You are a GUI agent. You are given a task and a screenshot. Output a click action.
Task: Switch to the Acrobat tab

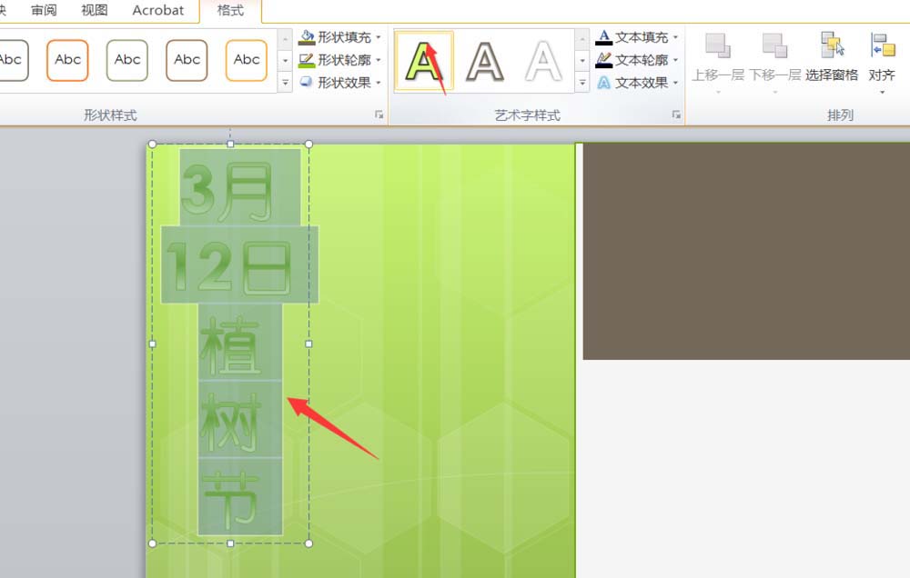157,10
